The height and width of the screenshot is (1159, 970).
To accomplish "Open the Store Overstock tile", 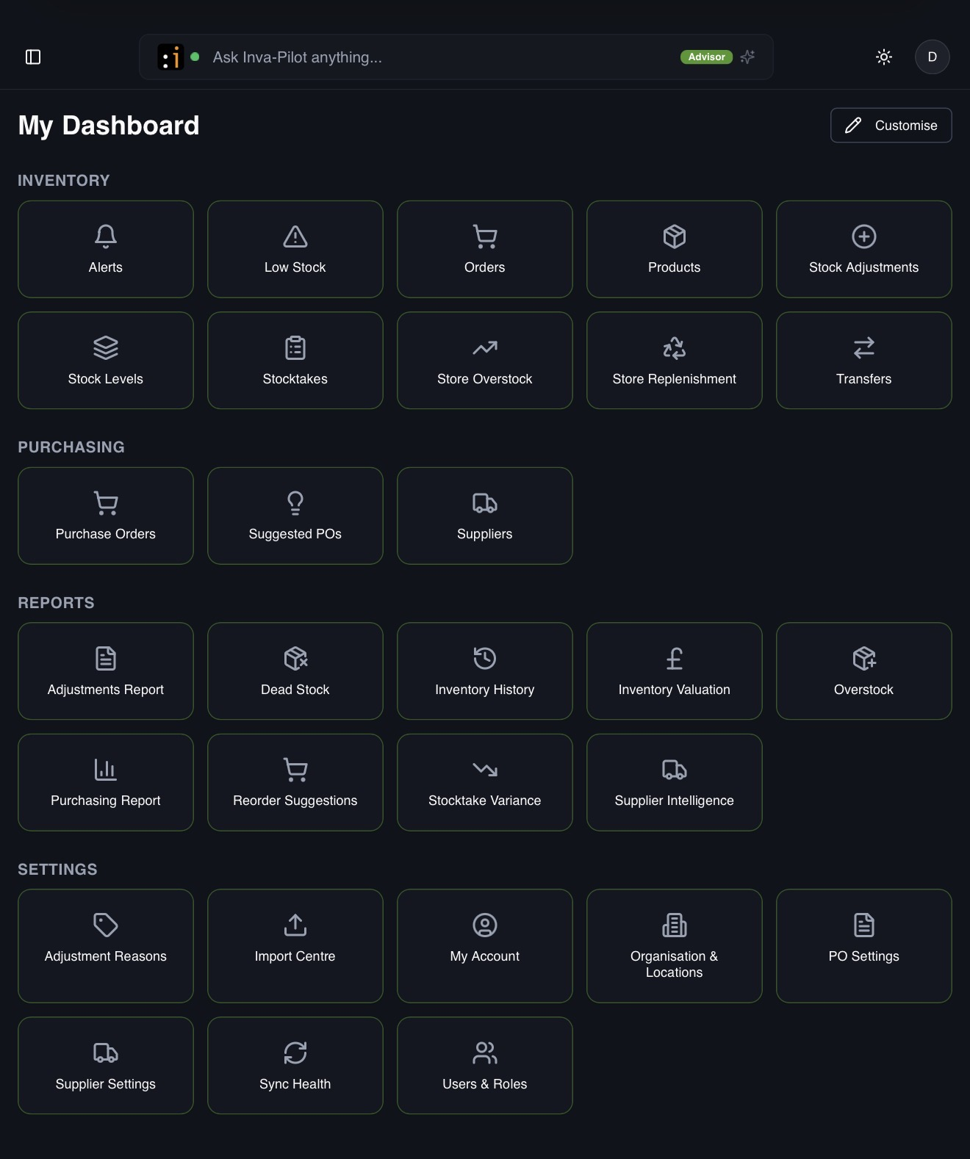I will pos(485,361).
